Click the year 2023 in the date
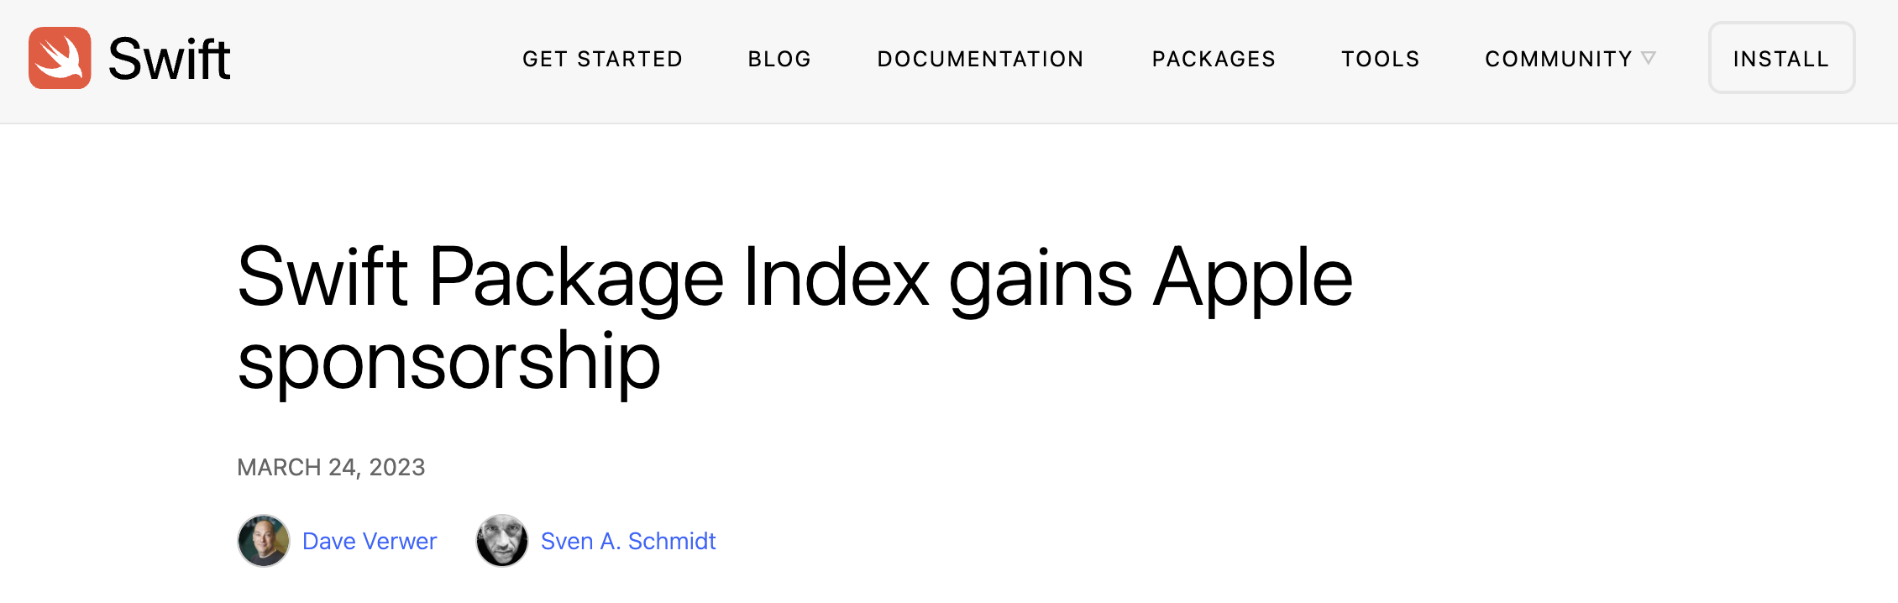1898x603 pixels. click(x=397, y=467)
